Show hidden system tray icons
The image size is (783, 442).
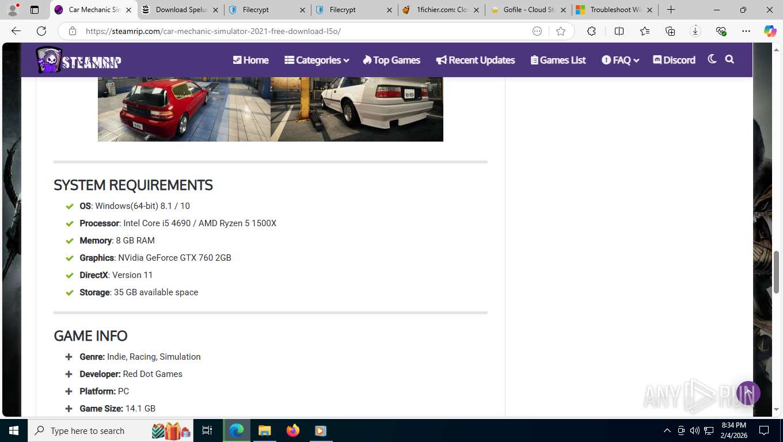pyautogui.click(x=667, y=430)
